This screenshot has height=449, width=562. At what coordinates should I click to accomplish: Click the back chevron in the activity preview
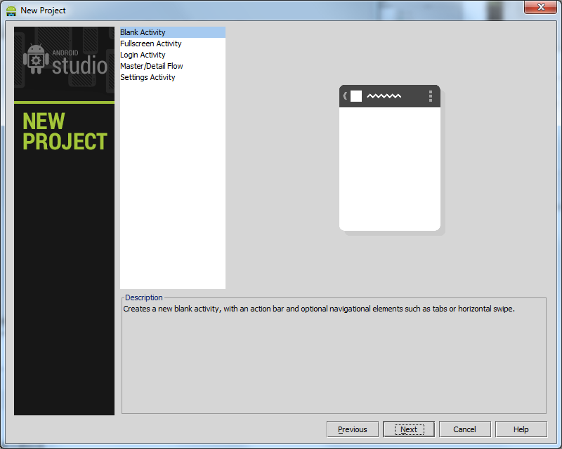(x=344, y=96)
